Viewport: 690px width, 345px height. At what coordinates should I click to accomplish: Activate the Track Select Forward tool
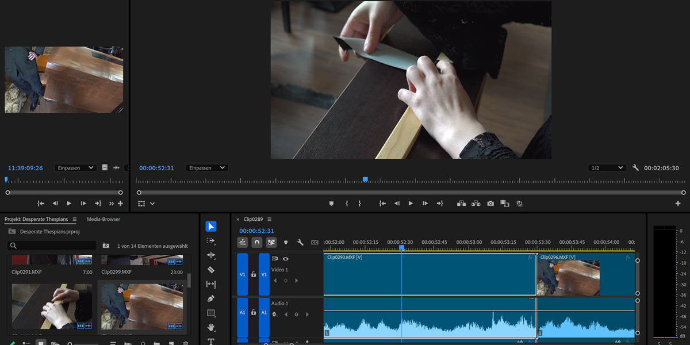point(211,241)
